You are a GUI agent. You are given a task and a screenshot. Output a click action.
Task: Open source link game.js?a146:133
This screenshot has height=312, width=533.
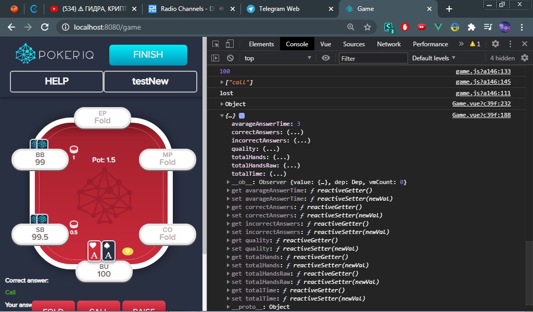(483, 71)
